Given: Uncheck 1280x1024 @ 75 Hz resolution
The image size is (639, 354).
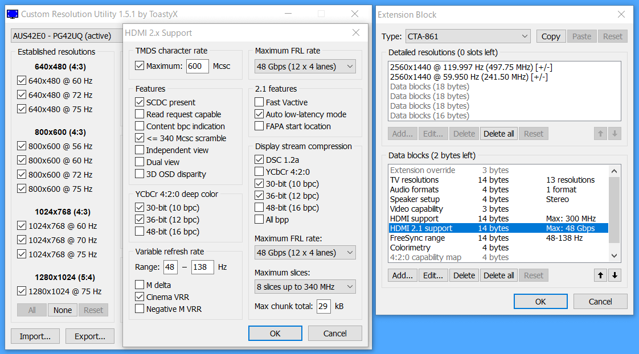Looking at the screenshot, I should click(22, 291).
